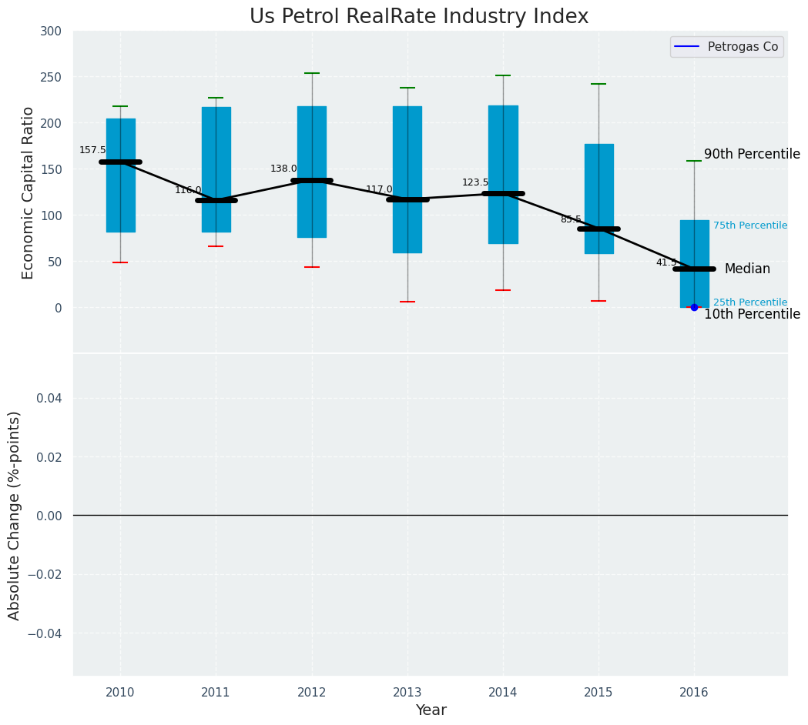Click the 2012 median marker labeled 138.0

(312, 181)
